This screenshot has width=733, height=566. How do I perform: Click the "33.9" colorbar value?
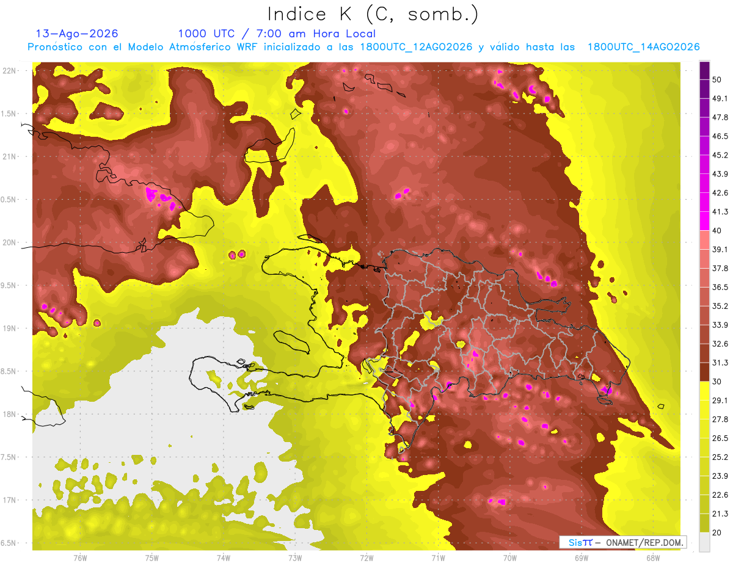[720, 325]
